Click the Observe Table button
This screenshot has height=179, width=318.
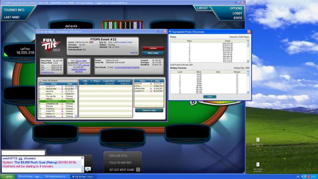tap(149, 110)
